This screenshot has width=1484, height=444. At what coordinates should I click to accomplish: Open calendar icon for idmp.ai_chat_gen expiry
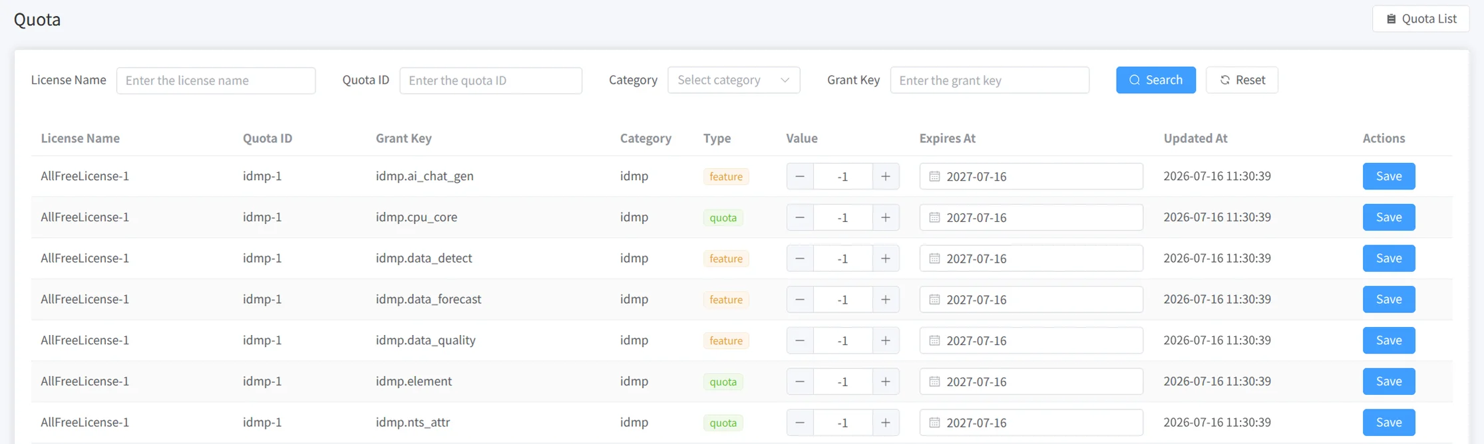[934, 176]
